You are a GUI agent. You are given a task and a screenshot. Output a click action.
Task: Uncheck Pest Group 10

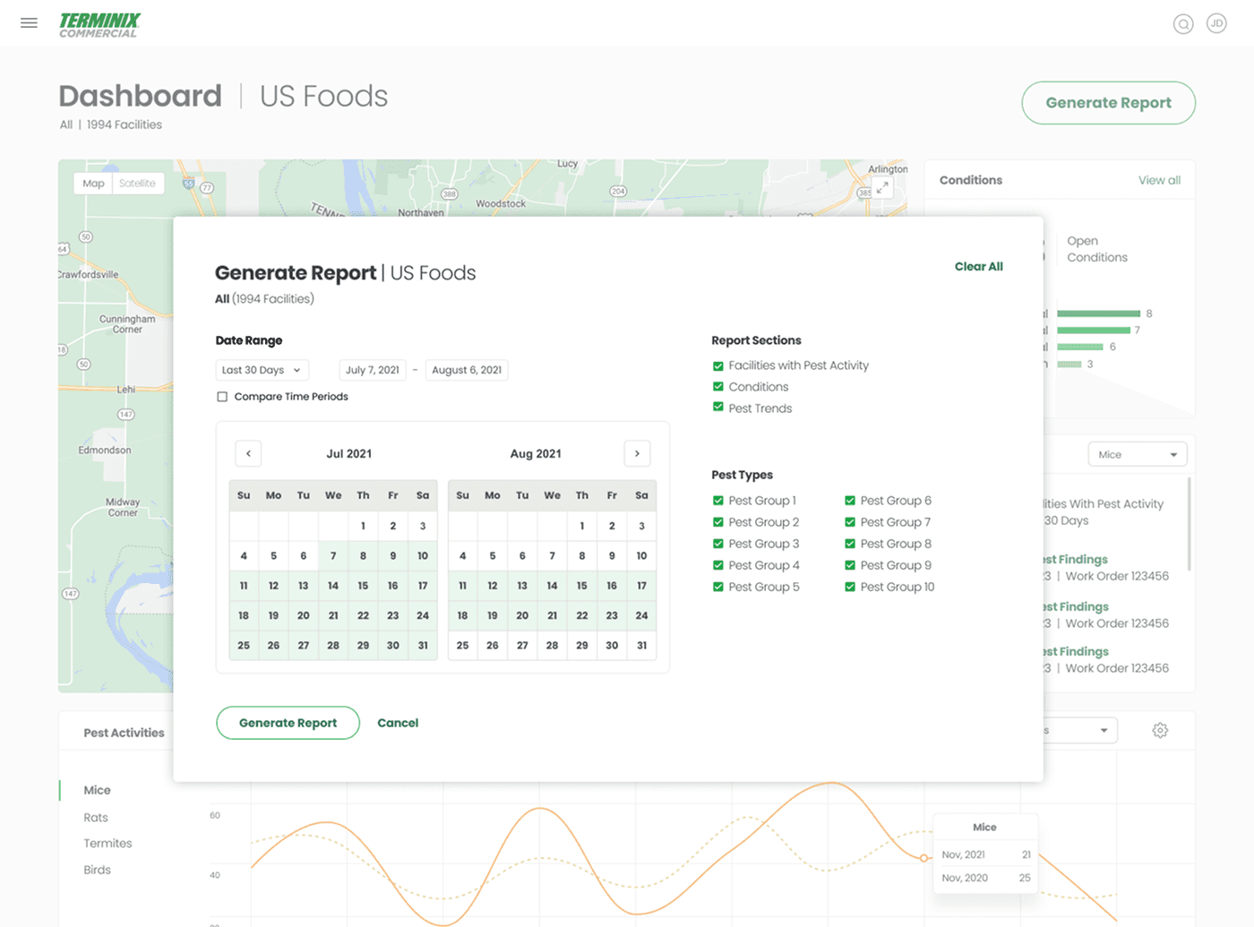[x=850, y=587]
